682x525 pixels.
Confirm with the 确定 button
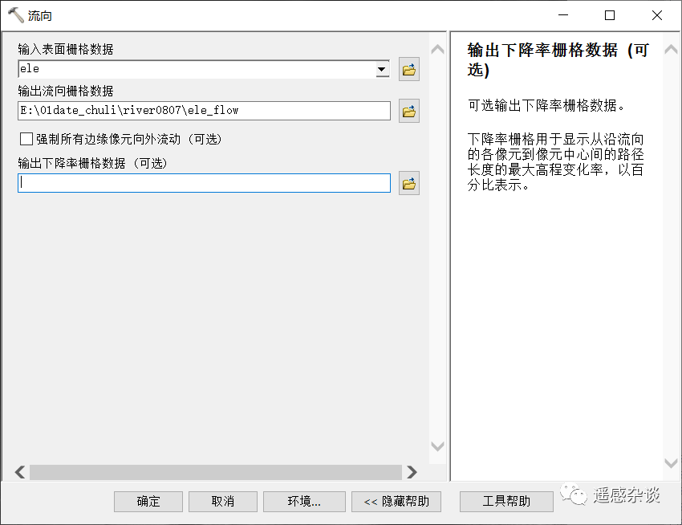[148, 502]
